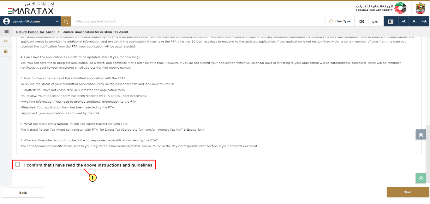The height and width of the screenshot is (204, 430).
Task: Open Natural Person Tax Agent breadcrumb link
Action: click(x=35, y=32)
